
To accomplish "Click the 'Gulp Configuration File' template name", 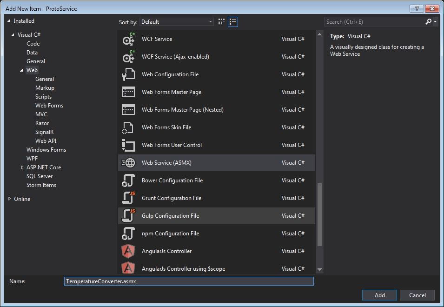I will click(x=171, y=216).
